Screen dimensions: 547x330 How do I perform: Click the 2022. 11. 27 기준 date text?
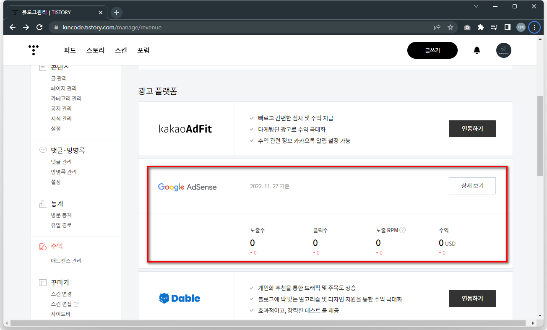(x=270, y=186)
